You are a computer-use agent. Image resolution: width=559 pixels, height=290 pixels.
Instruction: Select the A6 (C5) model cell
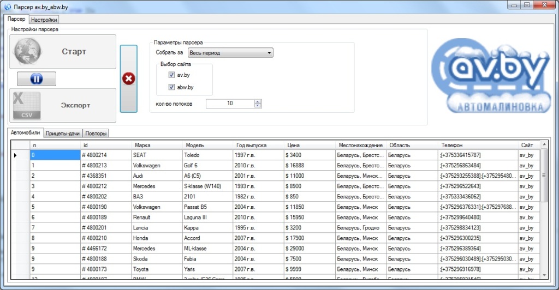pos(208,176)
